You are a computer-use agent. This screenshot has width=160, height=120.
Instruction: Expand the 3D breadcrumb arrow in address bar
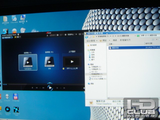(x=115, y=36)
